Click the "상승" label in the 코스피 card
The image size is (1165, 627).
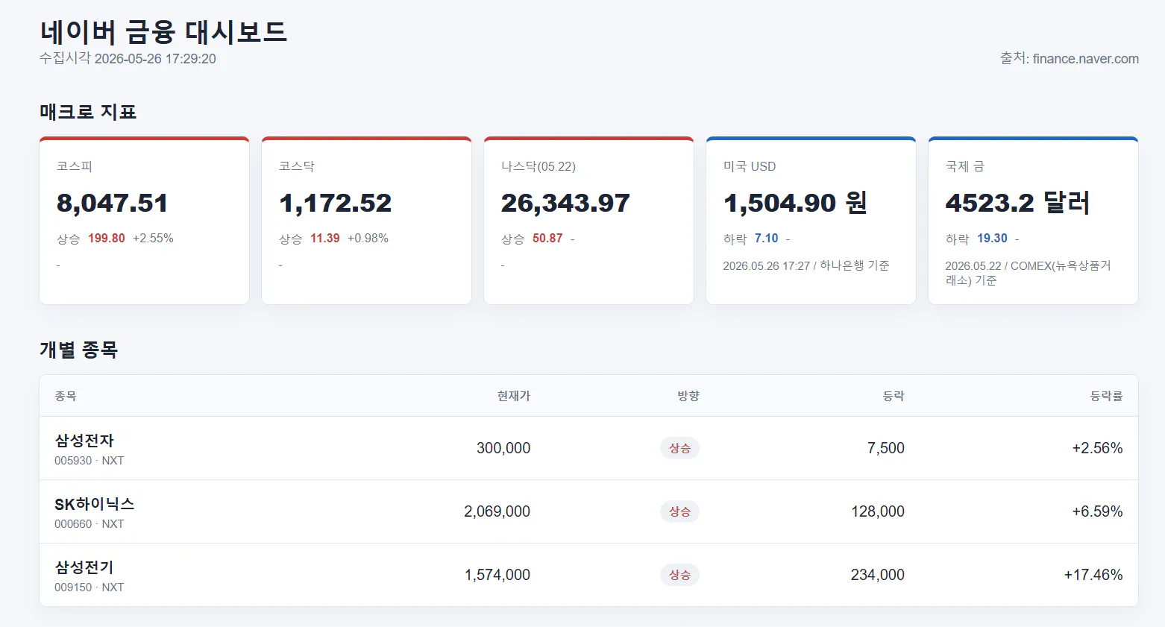[x=69, y=239]
